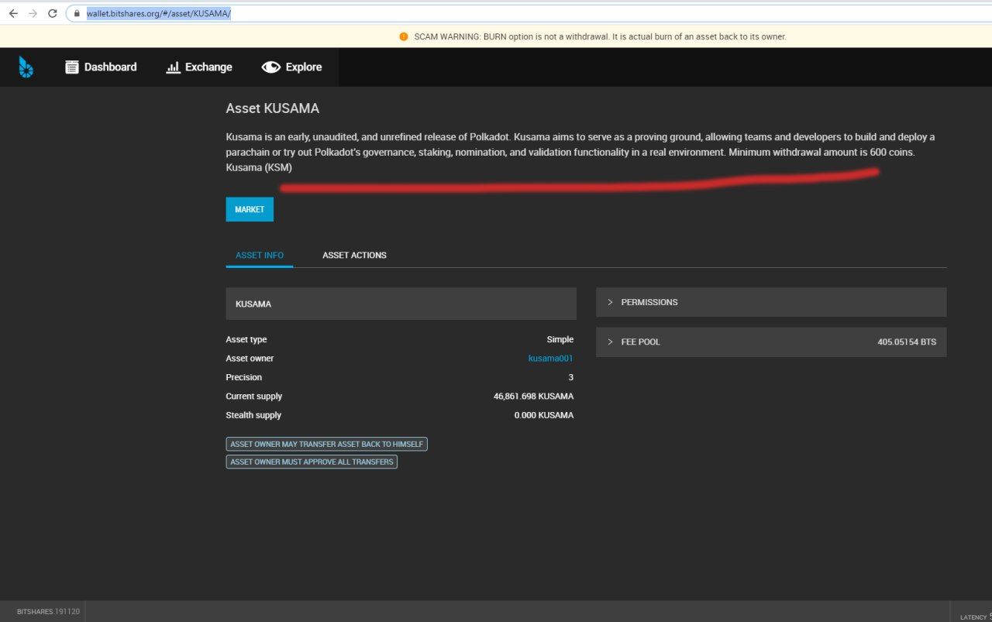Click the PERMISSIONS section label
The image size is (992, 622).
(649, 302)
